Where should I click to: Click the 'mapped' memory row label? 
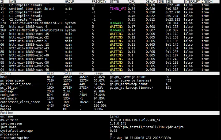[6, 109]
